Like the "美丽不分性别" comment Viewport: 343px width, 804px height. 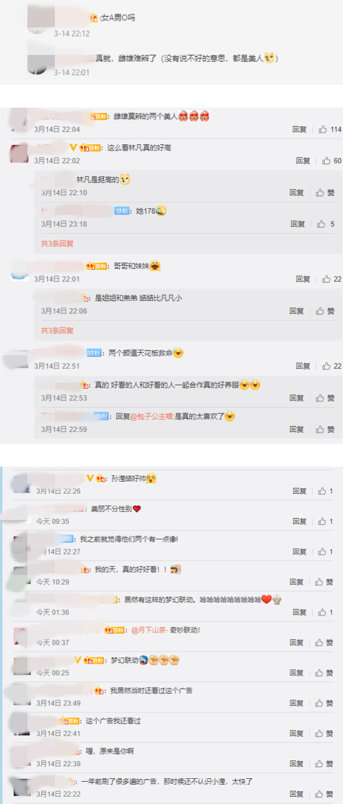click(325, 522)
